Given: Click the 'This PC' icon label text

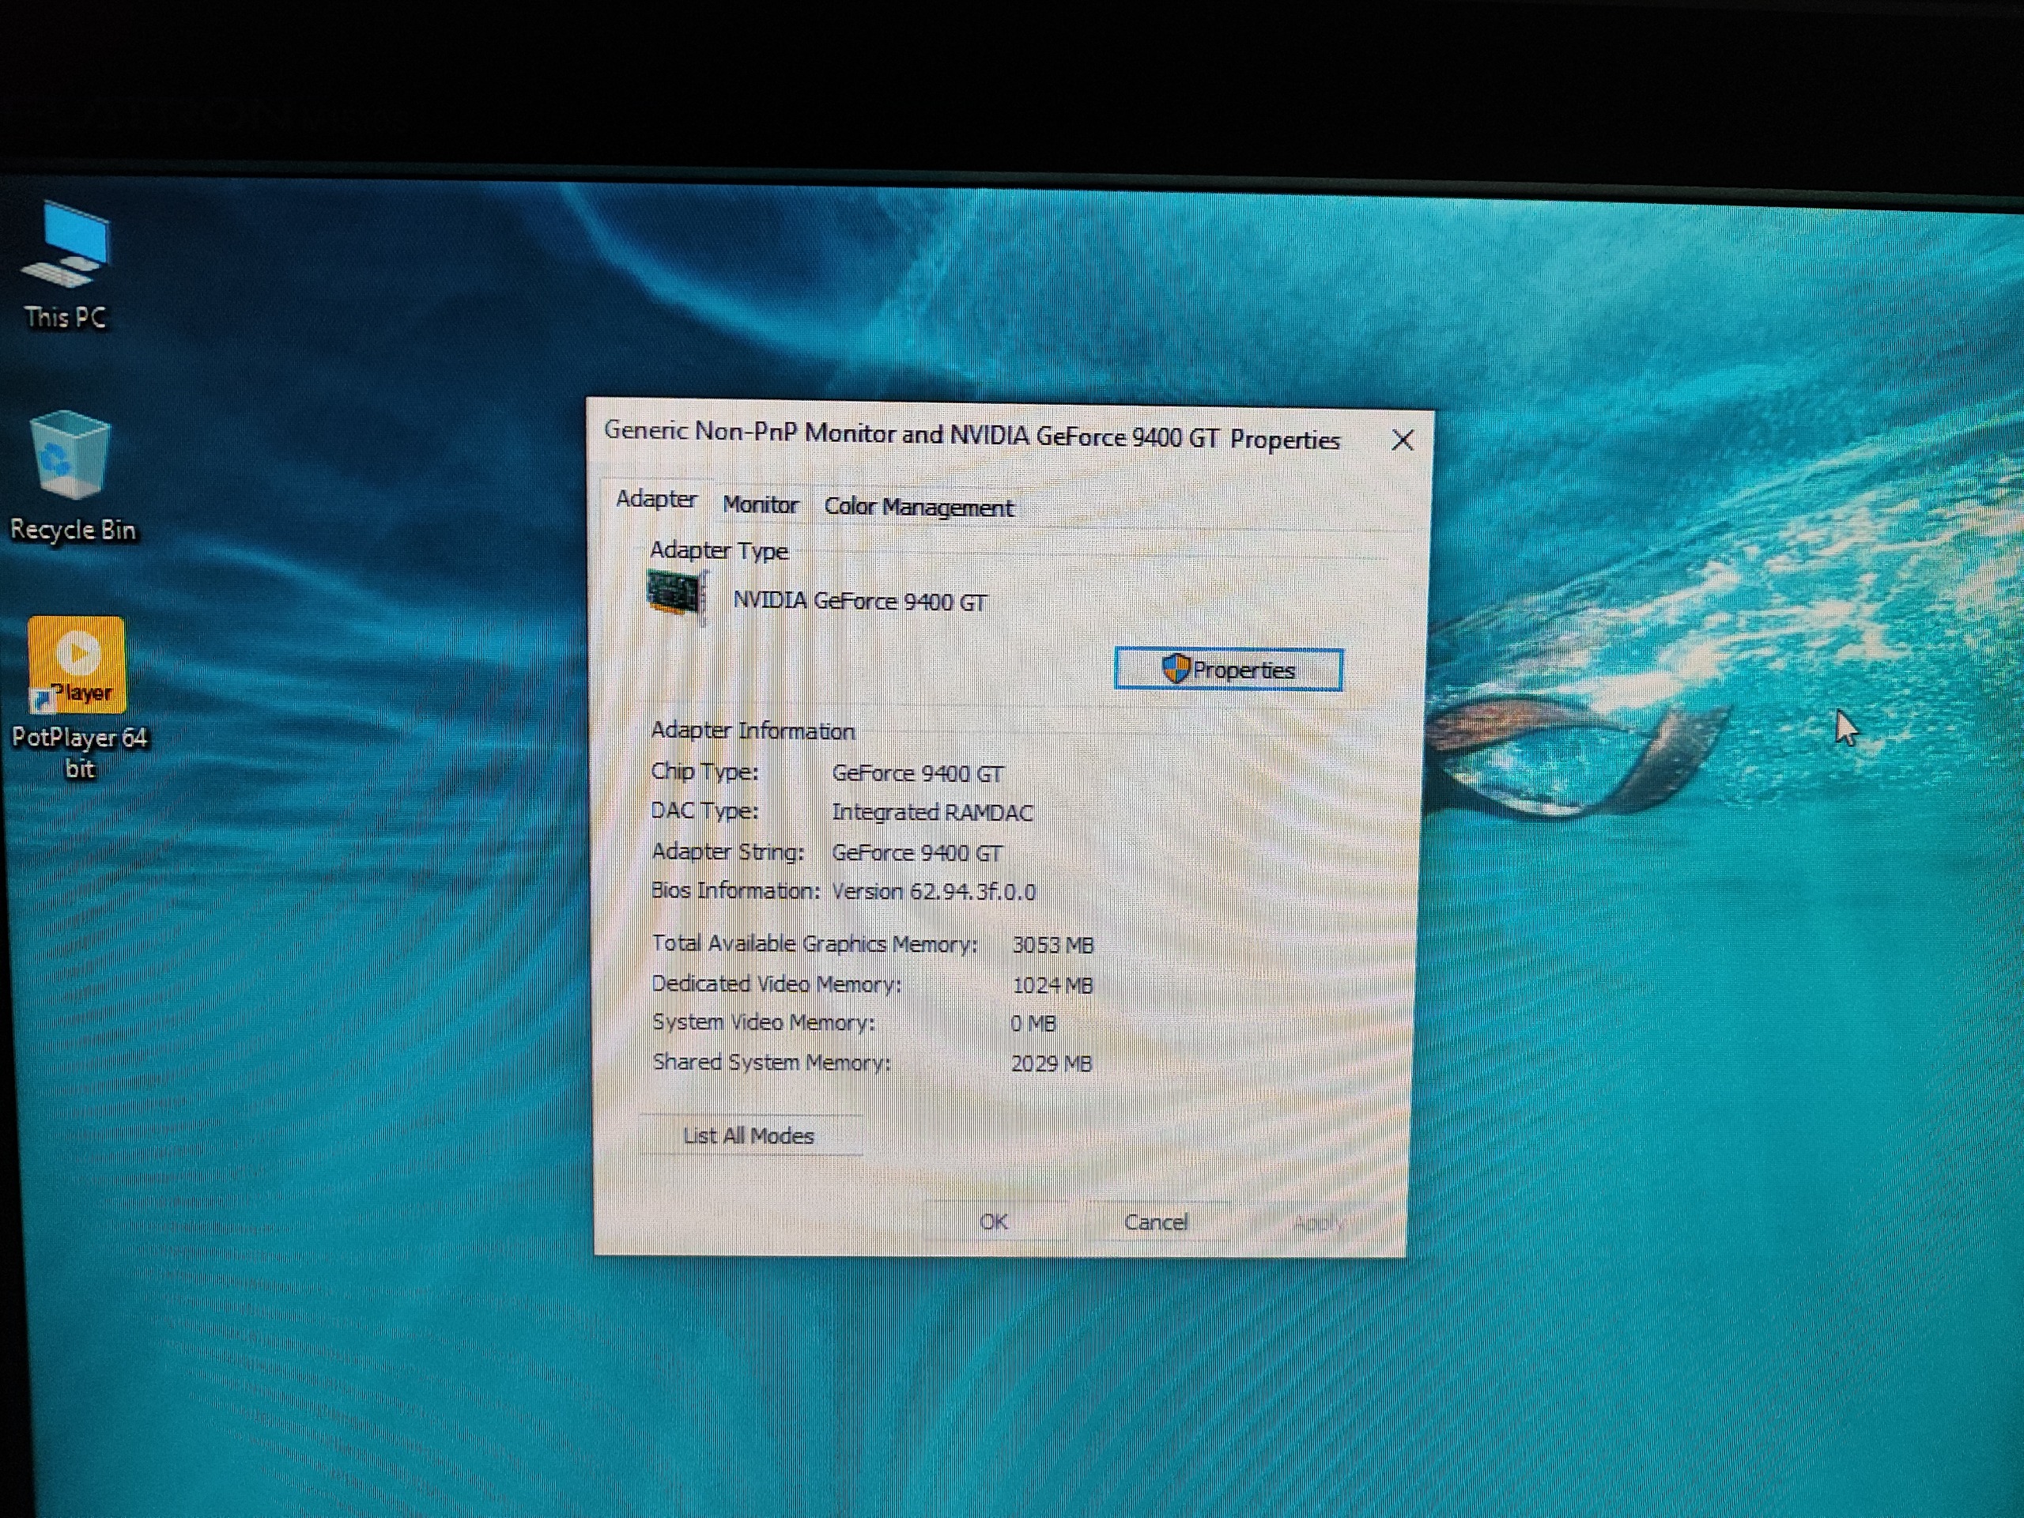Looking at the screenshot, I should pyautogui.click(x=66, y=318).
